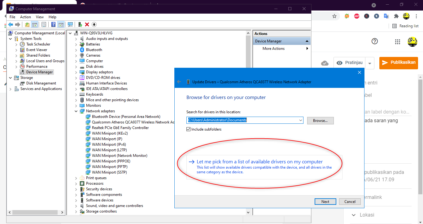Click the Disable device down-arrow icon

pyautogui.click(x=94, y=24)
